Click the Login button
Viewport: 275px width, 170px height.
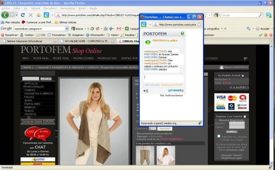coord(231,131)
